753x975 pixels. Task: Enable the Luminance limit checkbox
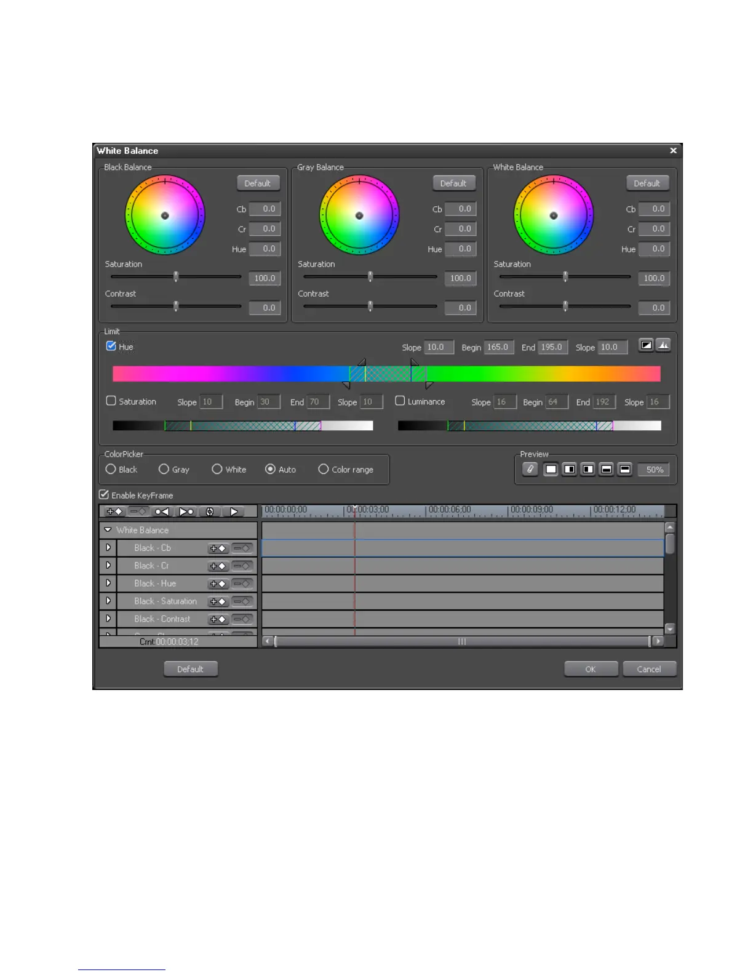coord(400,401)
